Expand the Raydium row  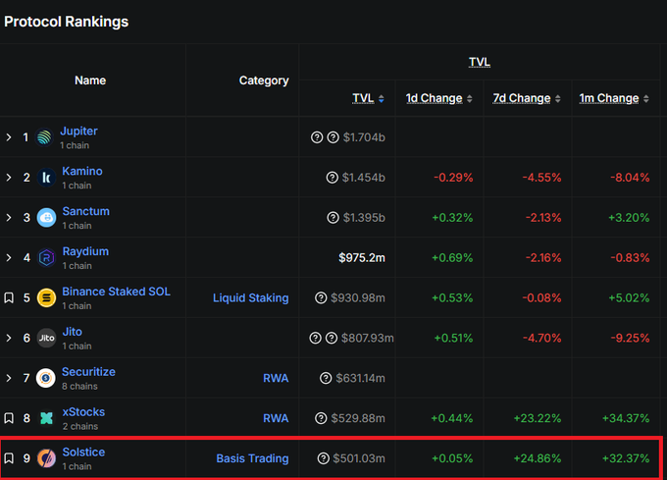(9, 258)
